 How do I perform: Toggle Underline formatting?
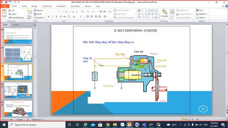(x=57, y=16)
